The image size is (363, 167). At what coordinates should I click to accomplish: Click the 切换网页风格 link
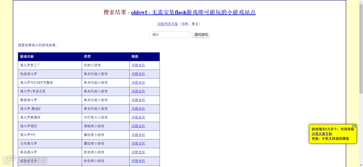coord(168,24)
